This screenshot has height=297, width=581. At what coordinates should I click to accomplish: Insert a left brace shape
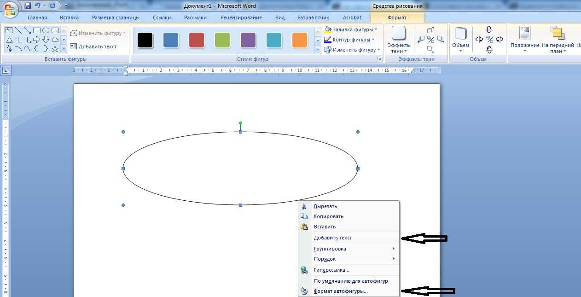pos(36,48)
